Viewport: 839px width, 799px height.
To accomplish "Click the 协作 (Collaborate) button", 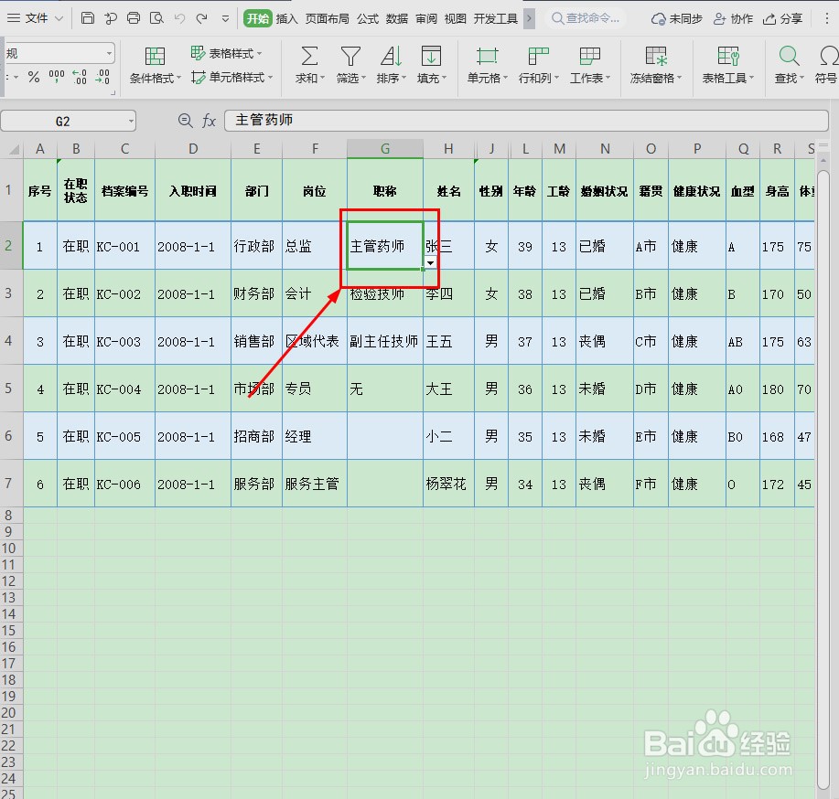I will (x=733, y=18).
